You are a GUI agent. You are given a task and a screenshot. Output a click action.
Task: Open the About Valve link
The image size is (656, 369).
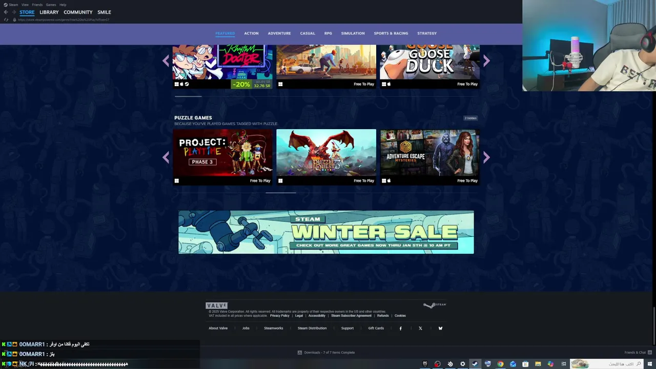point(218,329)
